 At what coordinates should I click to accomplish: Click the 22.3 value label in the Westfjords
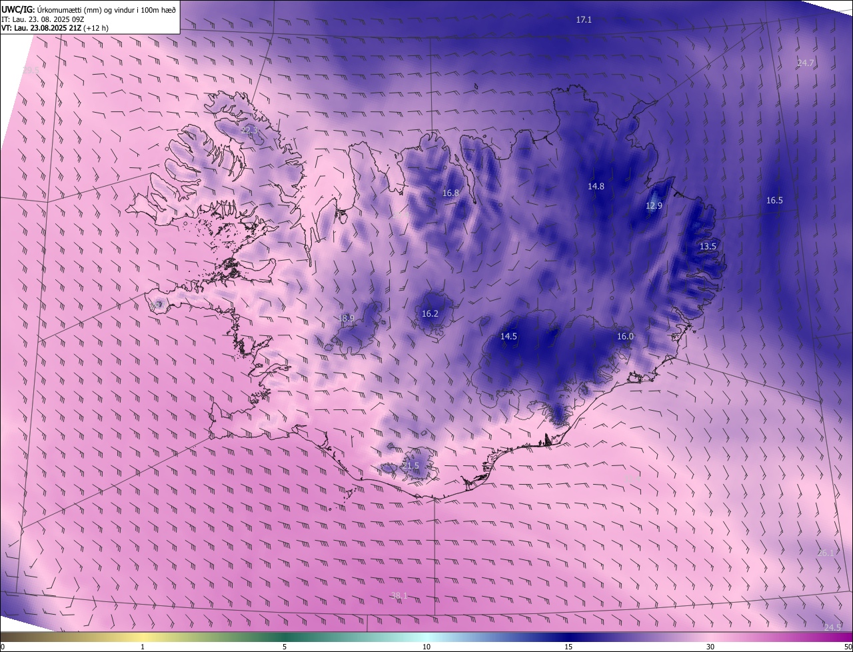coord(249,131)
